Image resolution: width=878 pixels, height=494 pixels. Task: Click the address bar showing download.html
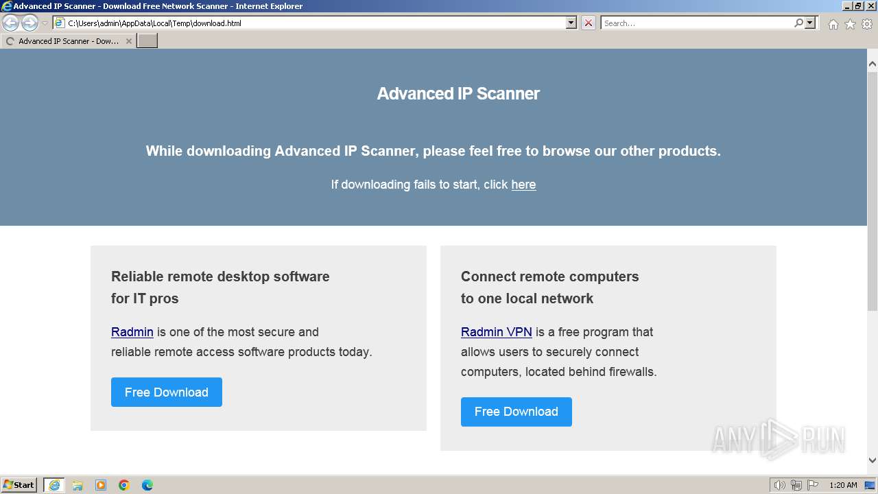click(x=309, y=23)
